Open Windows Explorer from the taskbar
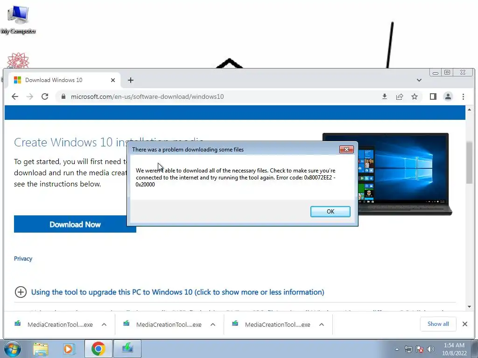The width and height of the screenshot is (478, 358). pyautogui.click(x=41, y=349)
